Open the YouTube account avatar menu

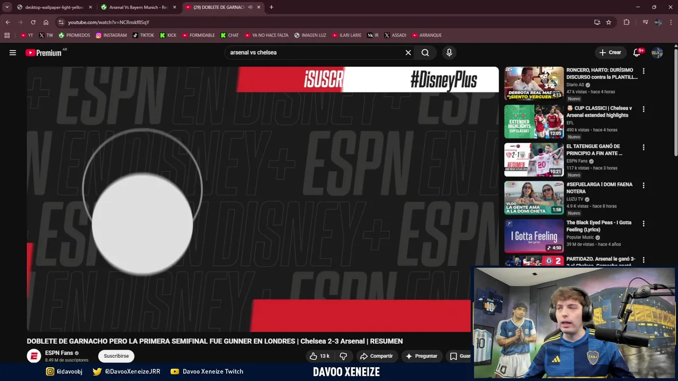pos(657,52)
